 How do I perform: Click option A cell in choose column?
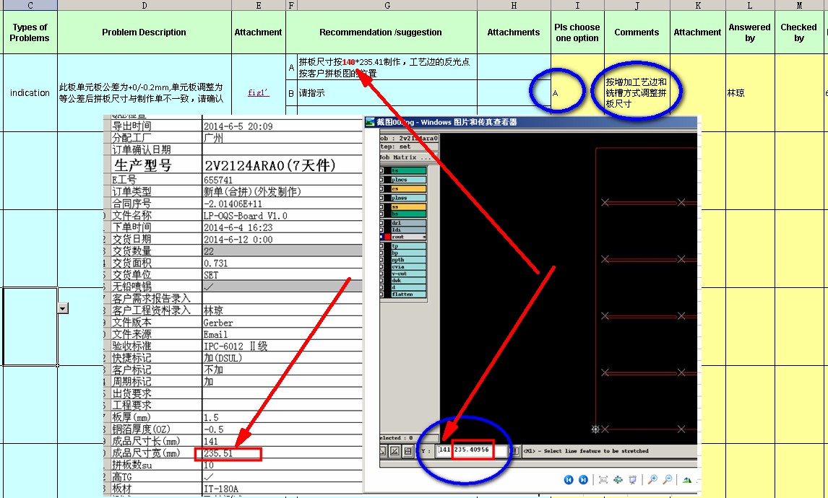point(577,93)
